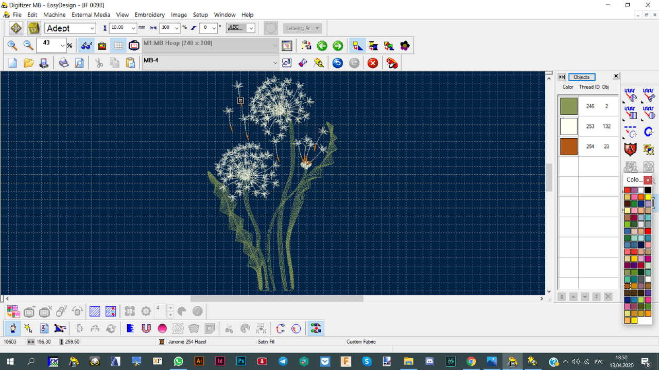
Task: Toggle the show bitmap image button
Action: (x=102, y=46)
